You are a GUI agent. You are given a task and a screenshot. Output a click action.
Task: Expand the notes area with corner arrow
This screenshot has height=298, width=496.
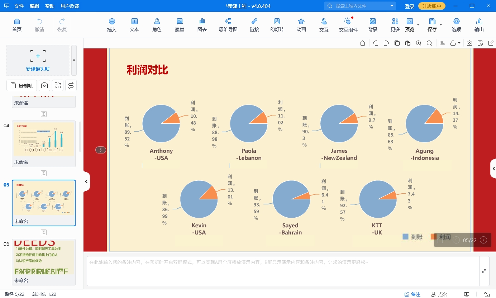pos(484,271)
